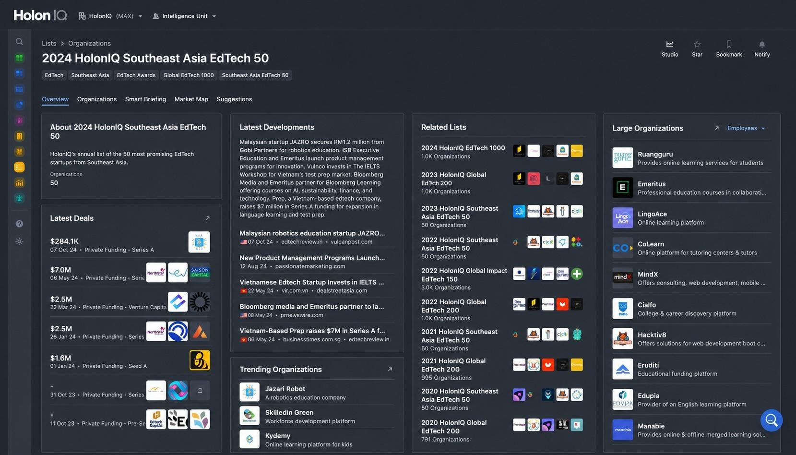Click the Hacktiv8 logo icon

623,339
